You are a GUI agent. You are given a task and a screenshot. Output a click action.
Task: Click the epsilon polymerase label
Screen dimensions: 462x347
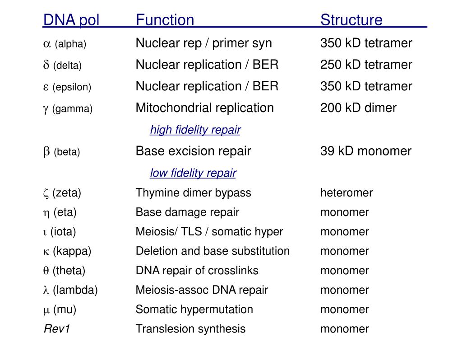(x=67, y=87)
